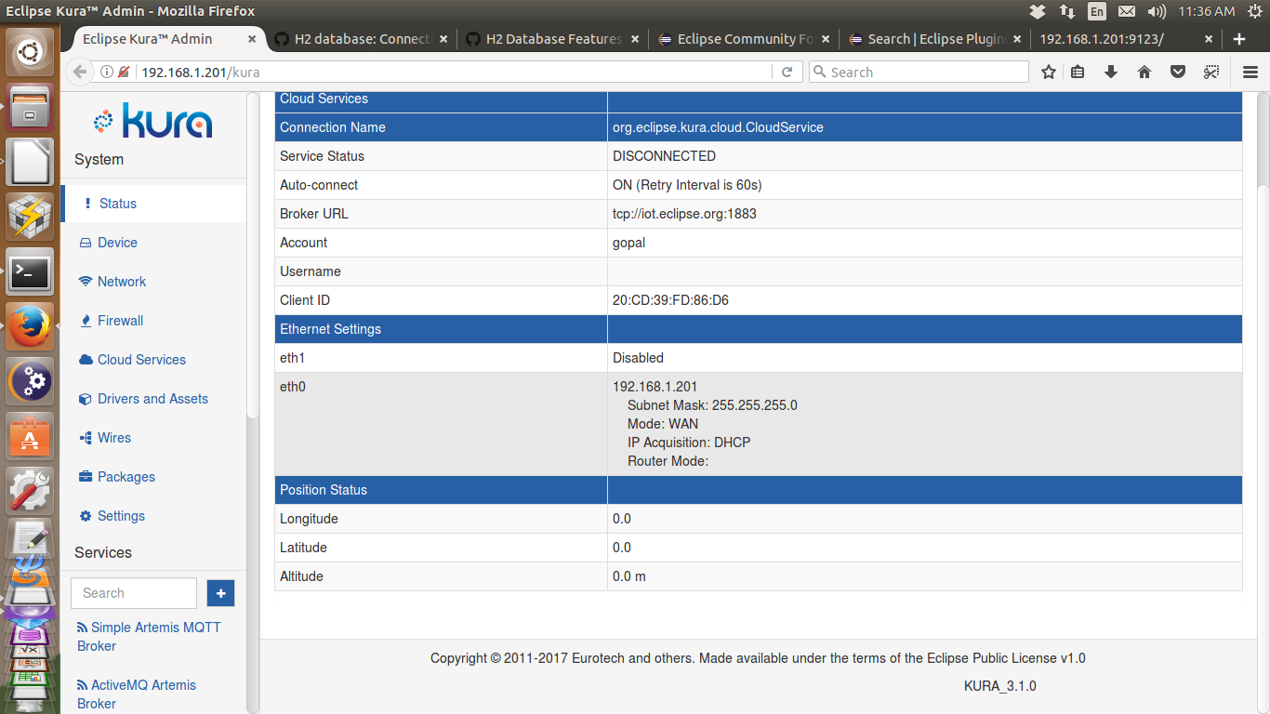This screenshot has width=1270, height=714.
Task: Close the H2 Database Features tab
Action: pyautogui.click(x=635, y=39)
